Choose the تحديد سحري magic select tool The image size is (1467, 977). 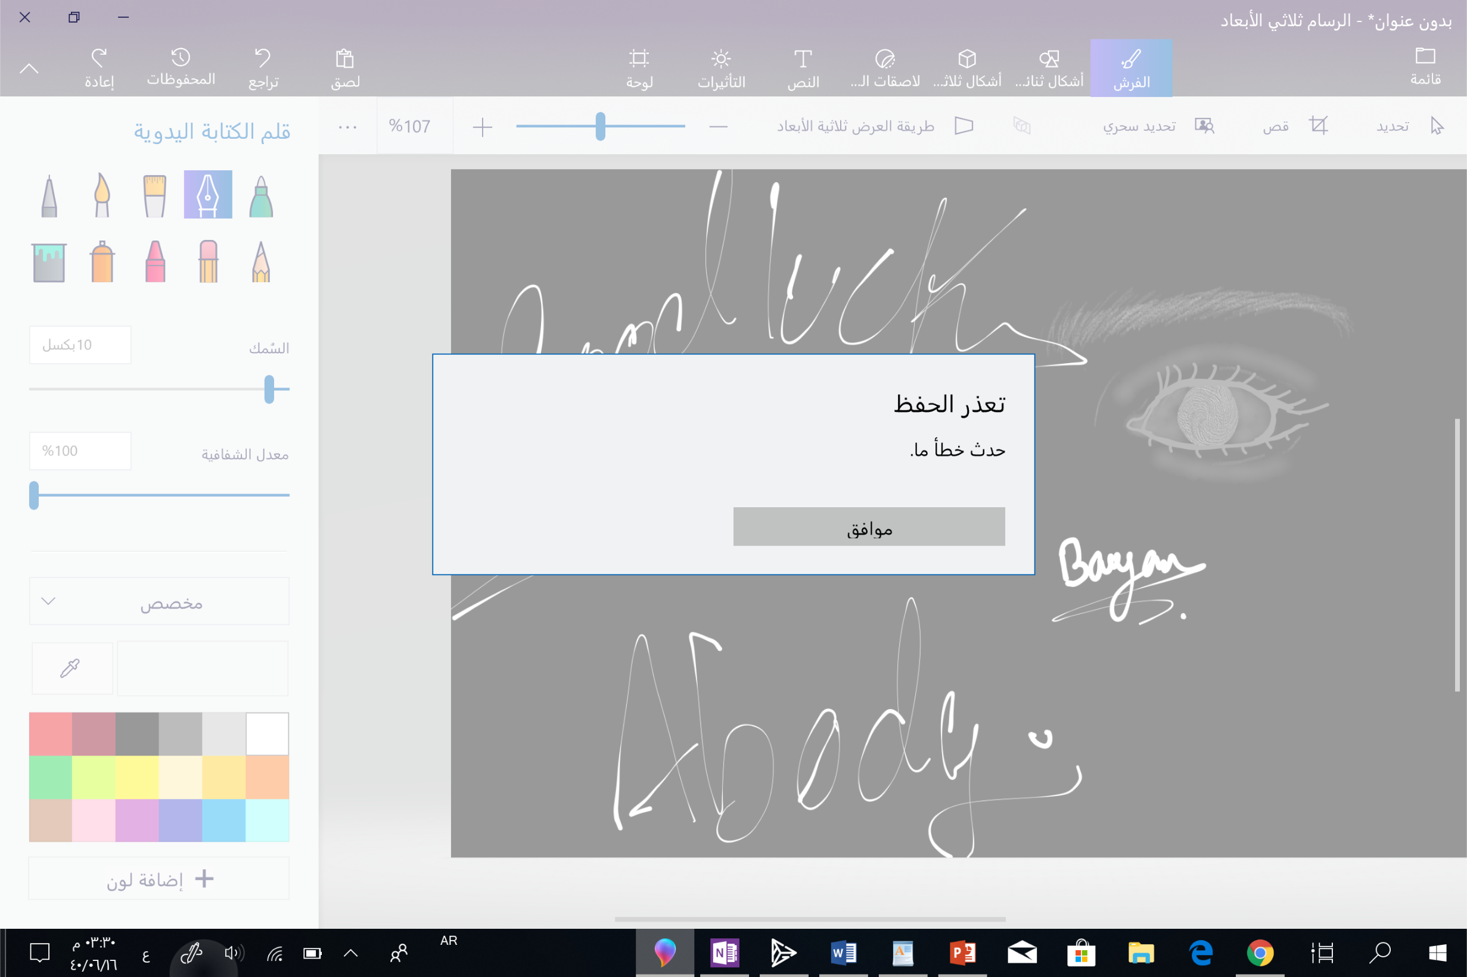pyautogui.click(x=1158, y=126)
